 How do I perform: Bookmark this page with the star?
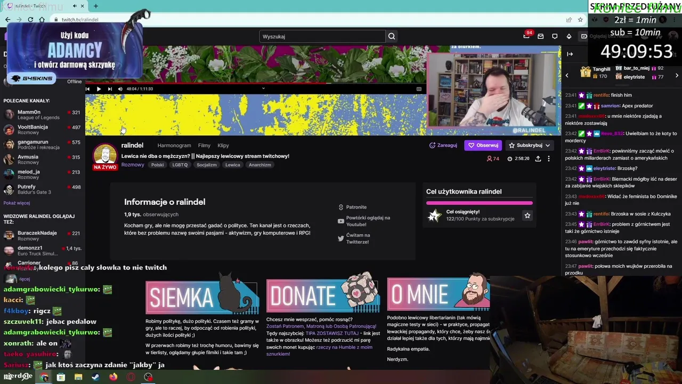coord(581,20)
